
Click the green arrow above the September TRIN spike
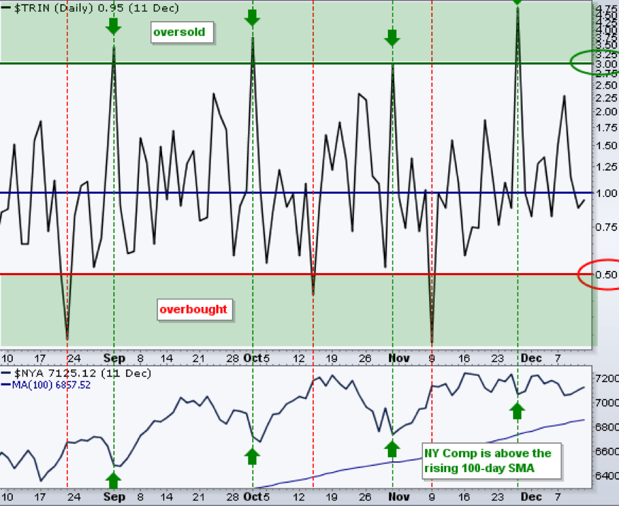(x=113, y=24)
